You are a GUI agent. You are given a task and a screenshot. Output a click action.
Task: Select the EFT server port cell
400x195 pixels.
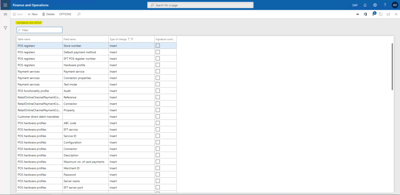coord(86,188)
